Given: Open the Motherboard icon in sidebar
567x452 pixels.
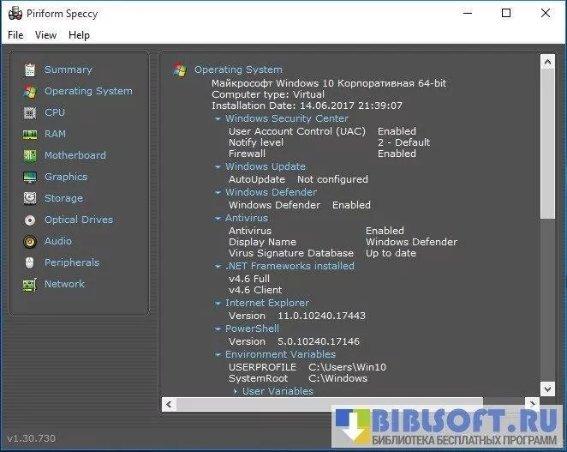Looking at the screenshot, I should (30, 155).
